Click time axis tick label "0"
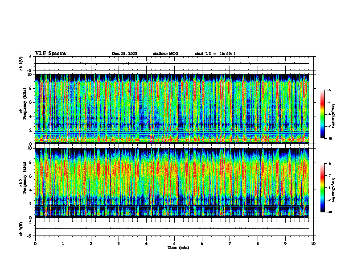 (35, 244)
